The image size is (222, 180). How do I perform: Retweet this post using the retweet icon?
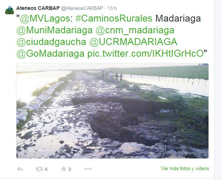pos(39,169)
